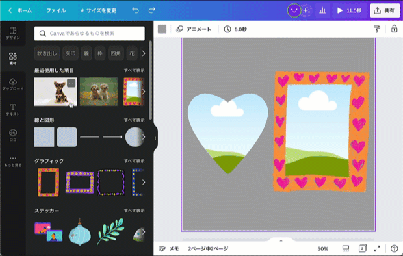The image size is (403, 256).
Task: Open the サイズを変更 menu
Action: 98,10
